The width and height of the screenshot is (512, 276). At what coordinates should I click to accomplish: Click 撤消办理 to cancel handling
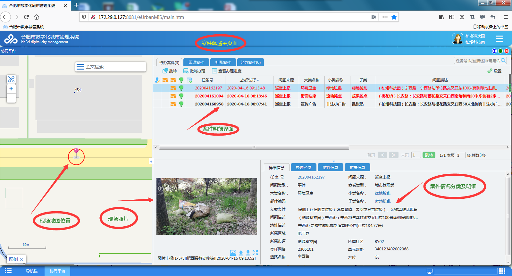tap(194, 71)
